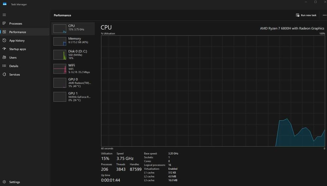Click the CPU utilisation graph area
Image resolution: width=327 pixels, height=186 pixels.
pos(213,91)
